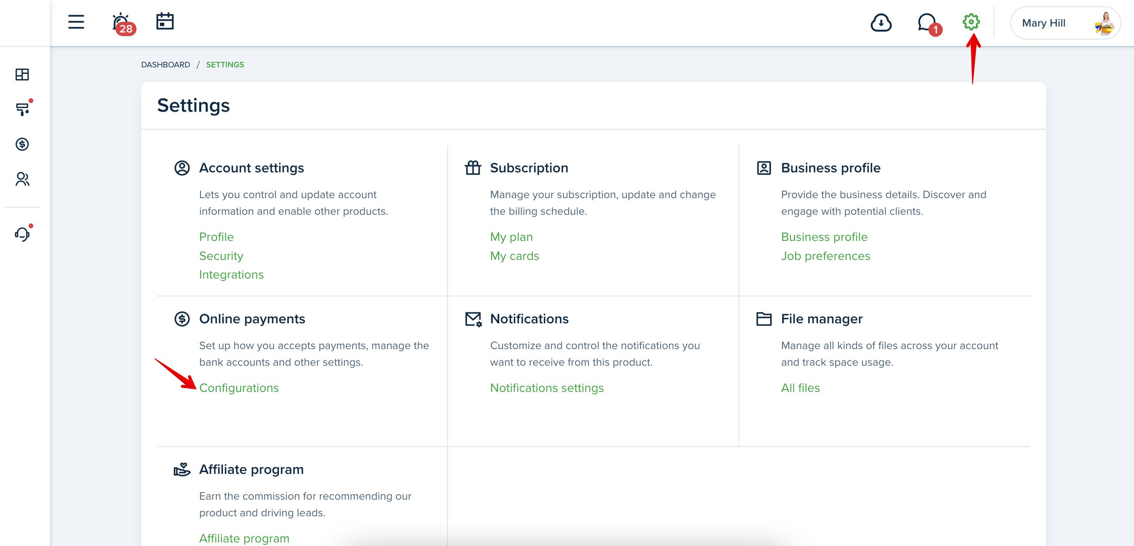Screen dimensions: 1134x546
Task: Click the Business profile heading
Action: point(830,168)
